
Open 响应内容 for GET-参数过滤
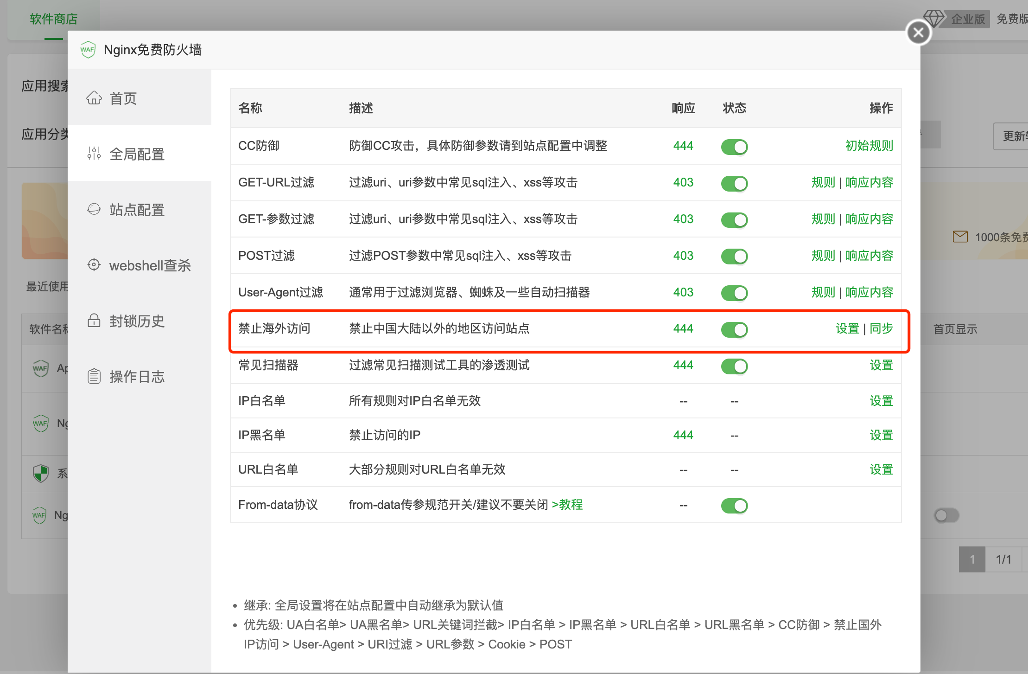(x=869, y=219)
